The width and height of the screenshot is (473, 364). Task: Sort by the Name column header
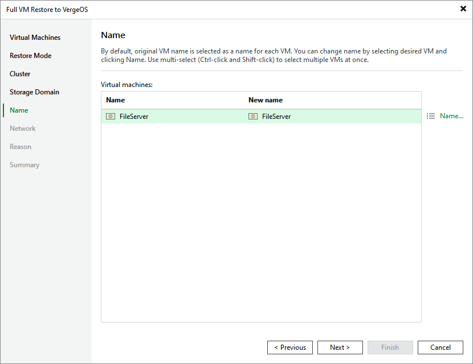(x=115, y=100)
